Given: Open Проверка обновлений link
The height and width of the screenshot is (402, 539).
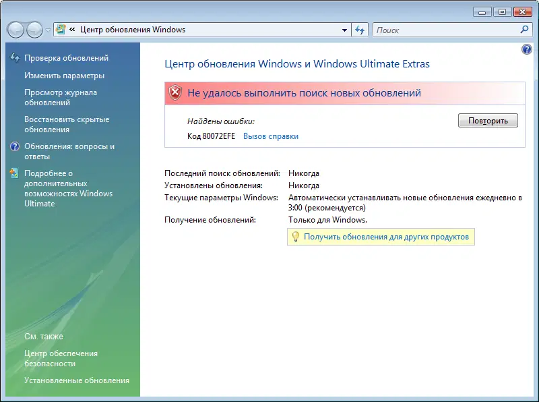Looking at the screenshot, I should pyautogui.click(x=66, y=58).
